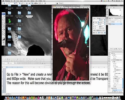Open the Apple menu
The width and height of the screenshot is (125, 100).
click(3, 1)
